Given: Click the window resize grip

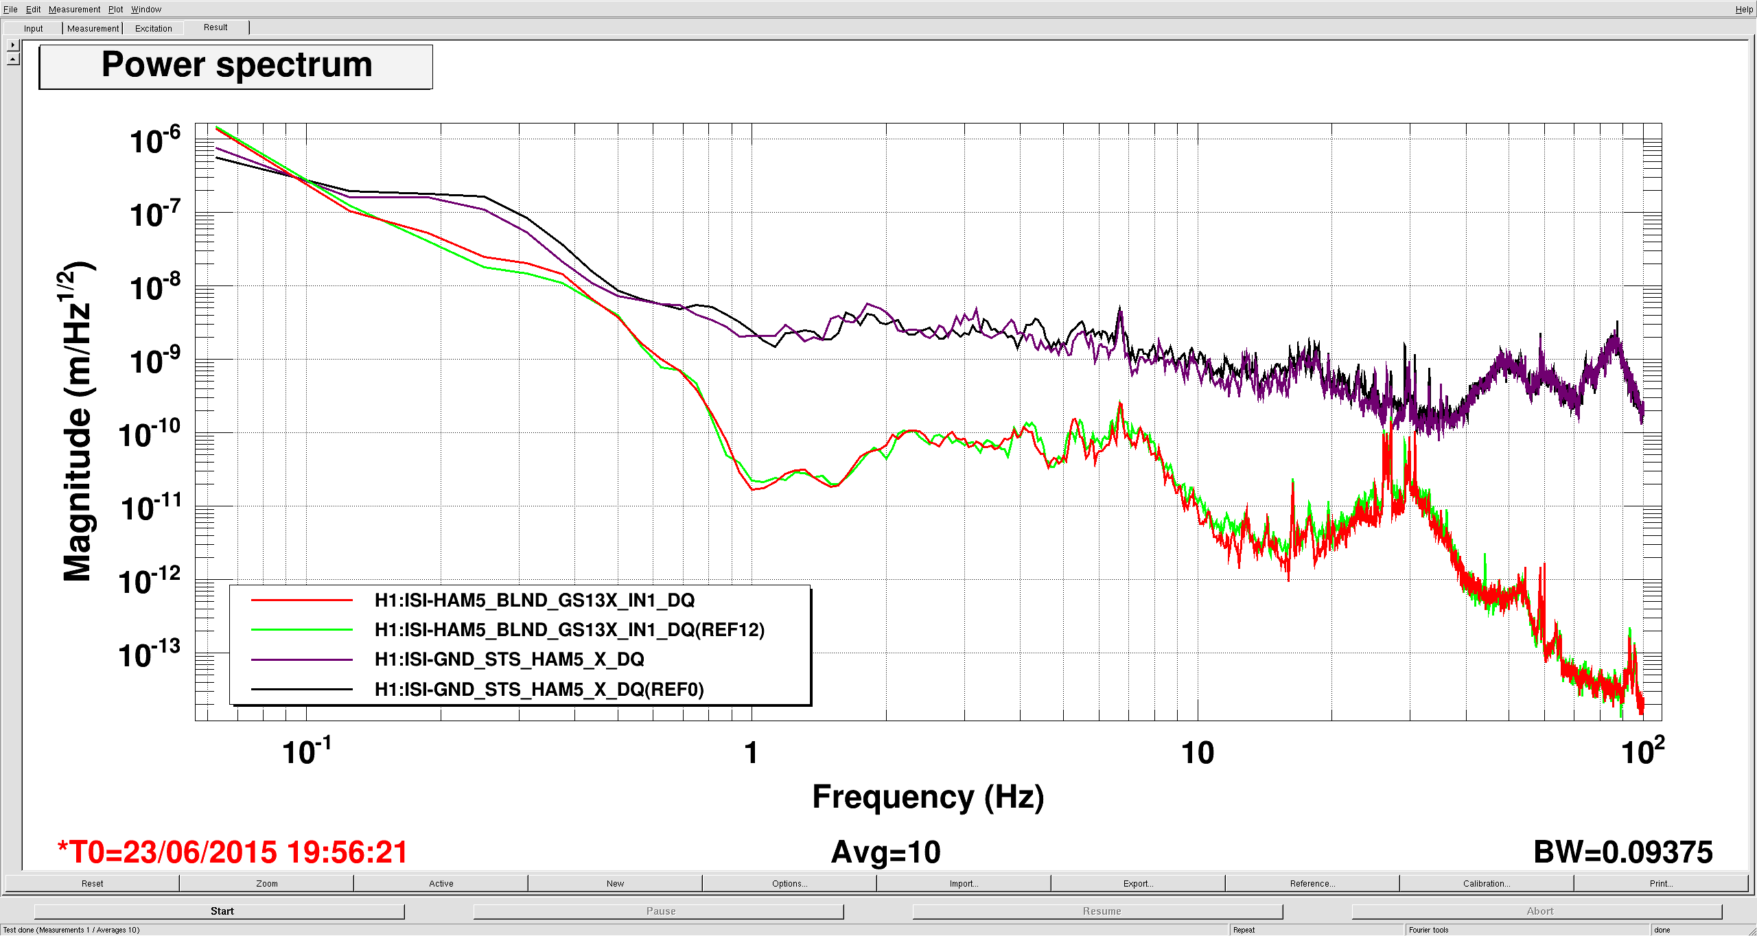Looking at the screenshot, I should (x=1751, y=930).
